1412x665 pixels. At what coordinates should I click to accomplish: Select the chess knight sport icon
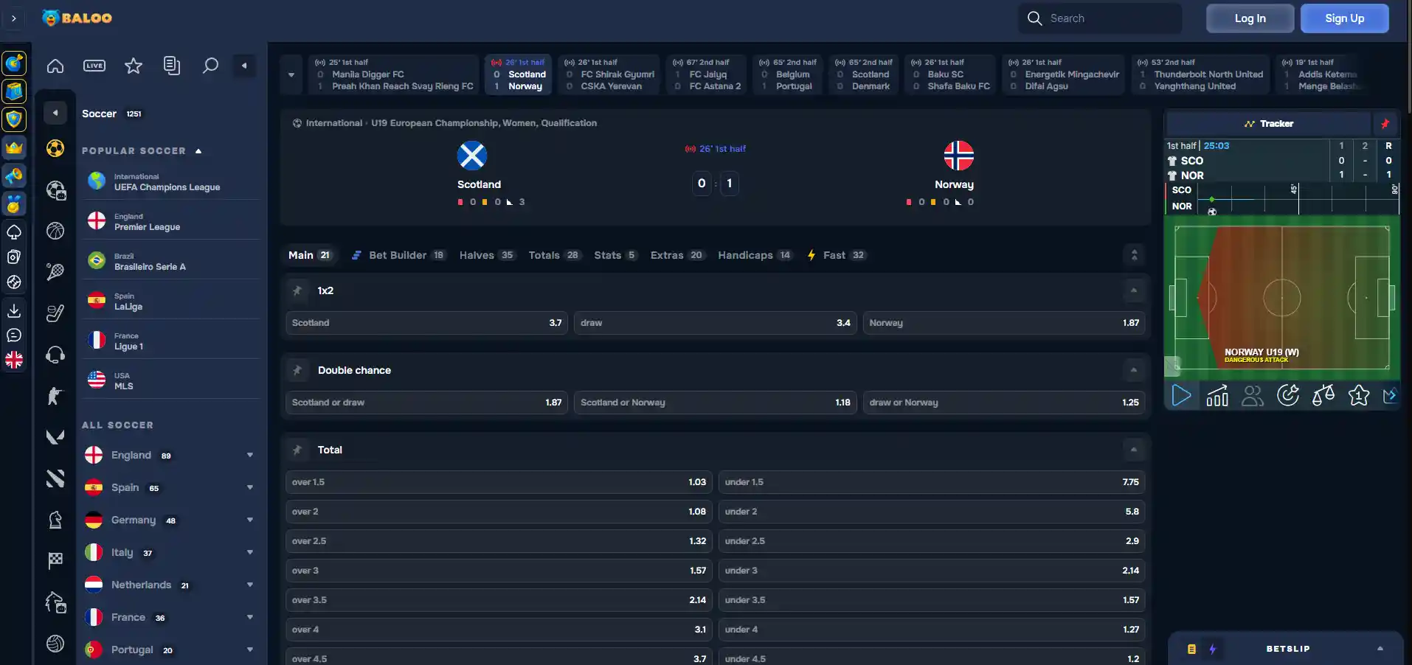(55, 520)
